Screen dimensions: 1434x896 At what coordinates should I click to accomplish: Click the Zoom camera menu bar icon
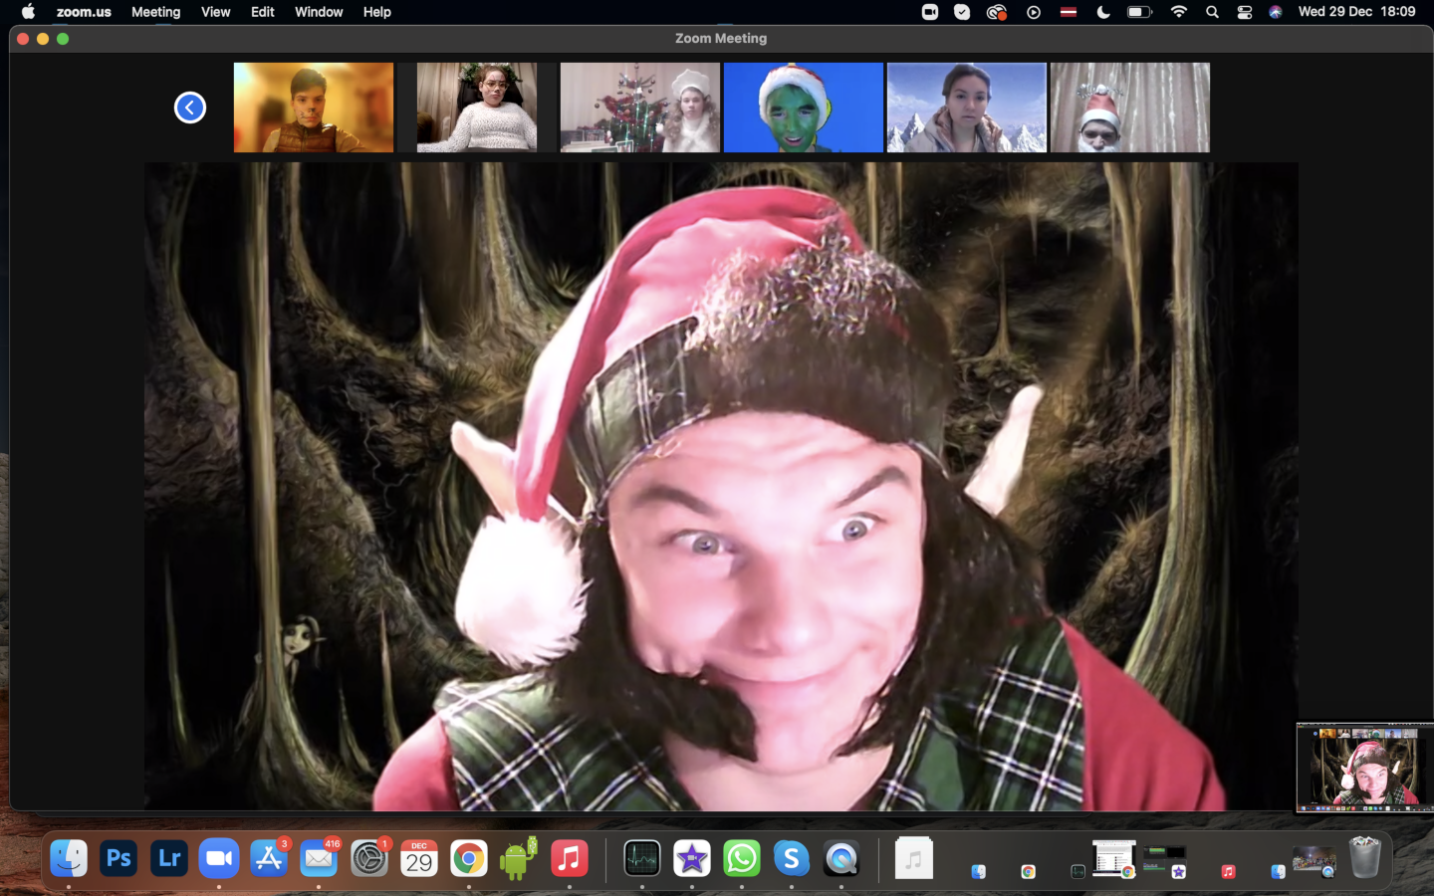coord(930,12)
